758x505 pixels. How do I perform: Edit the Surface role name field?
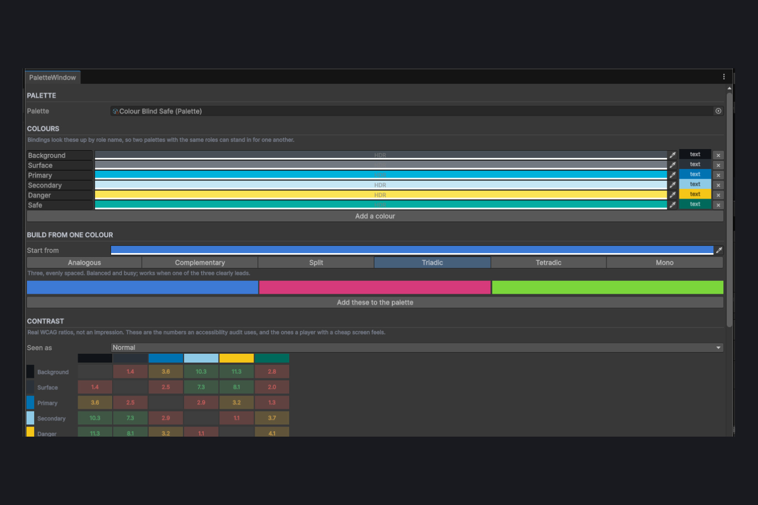click(x=59, y=165)
